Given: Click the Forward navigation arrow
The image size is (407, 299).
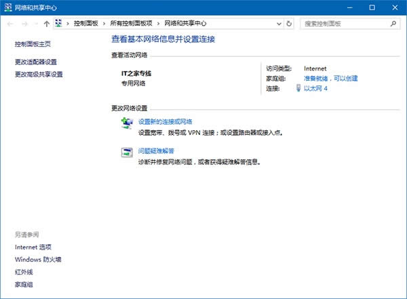Looking at the screenshot, I should [24, 23].
